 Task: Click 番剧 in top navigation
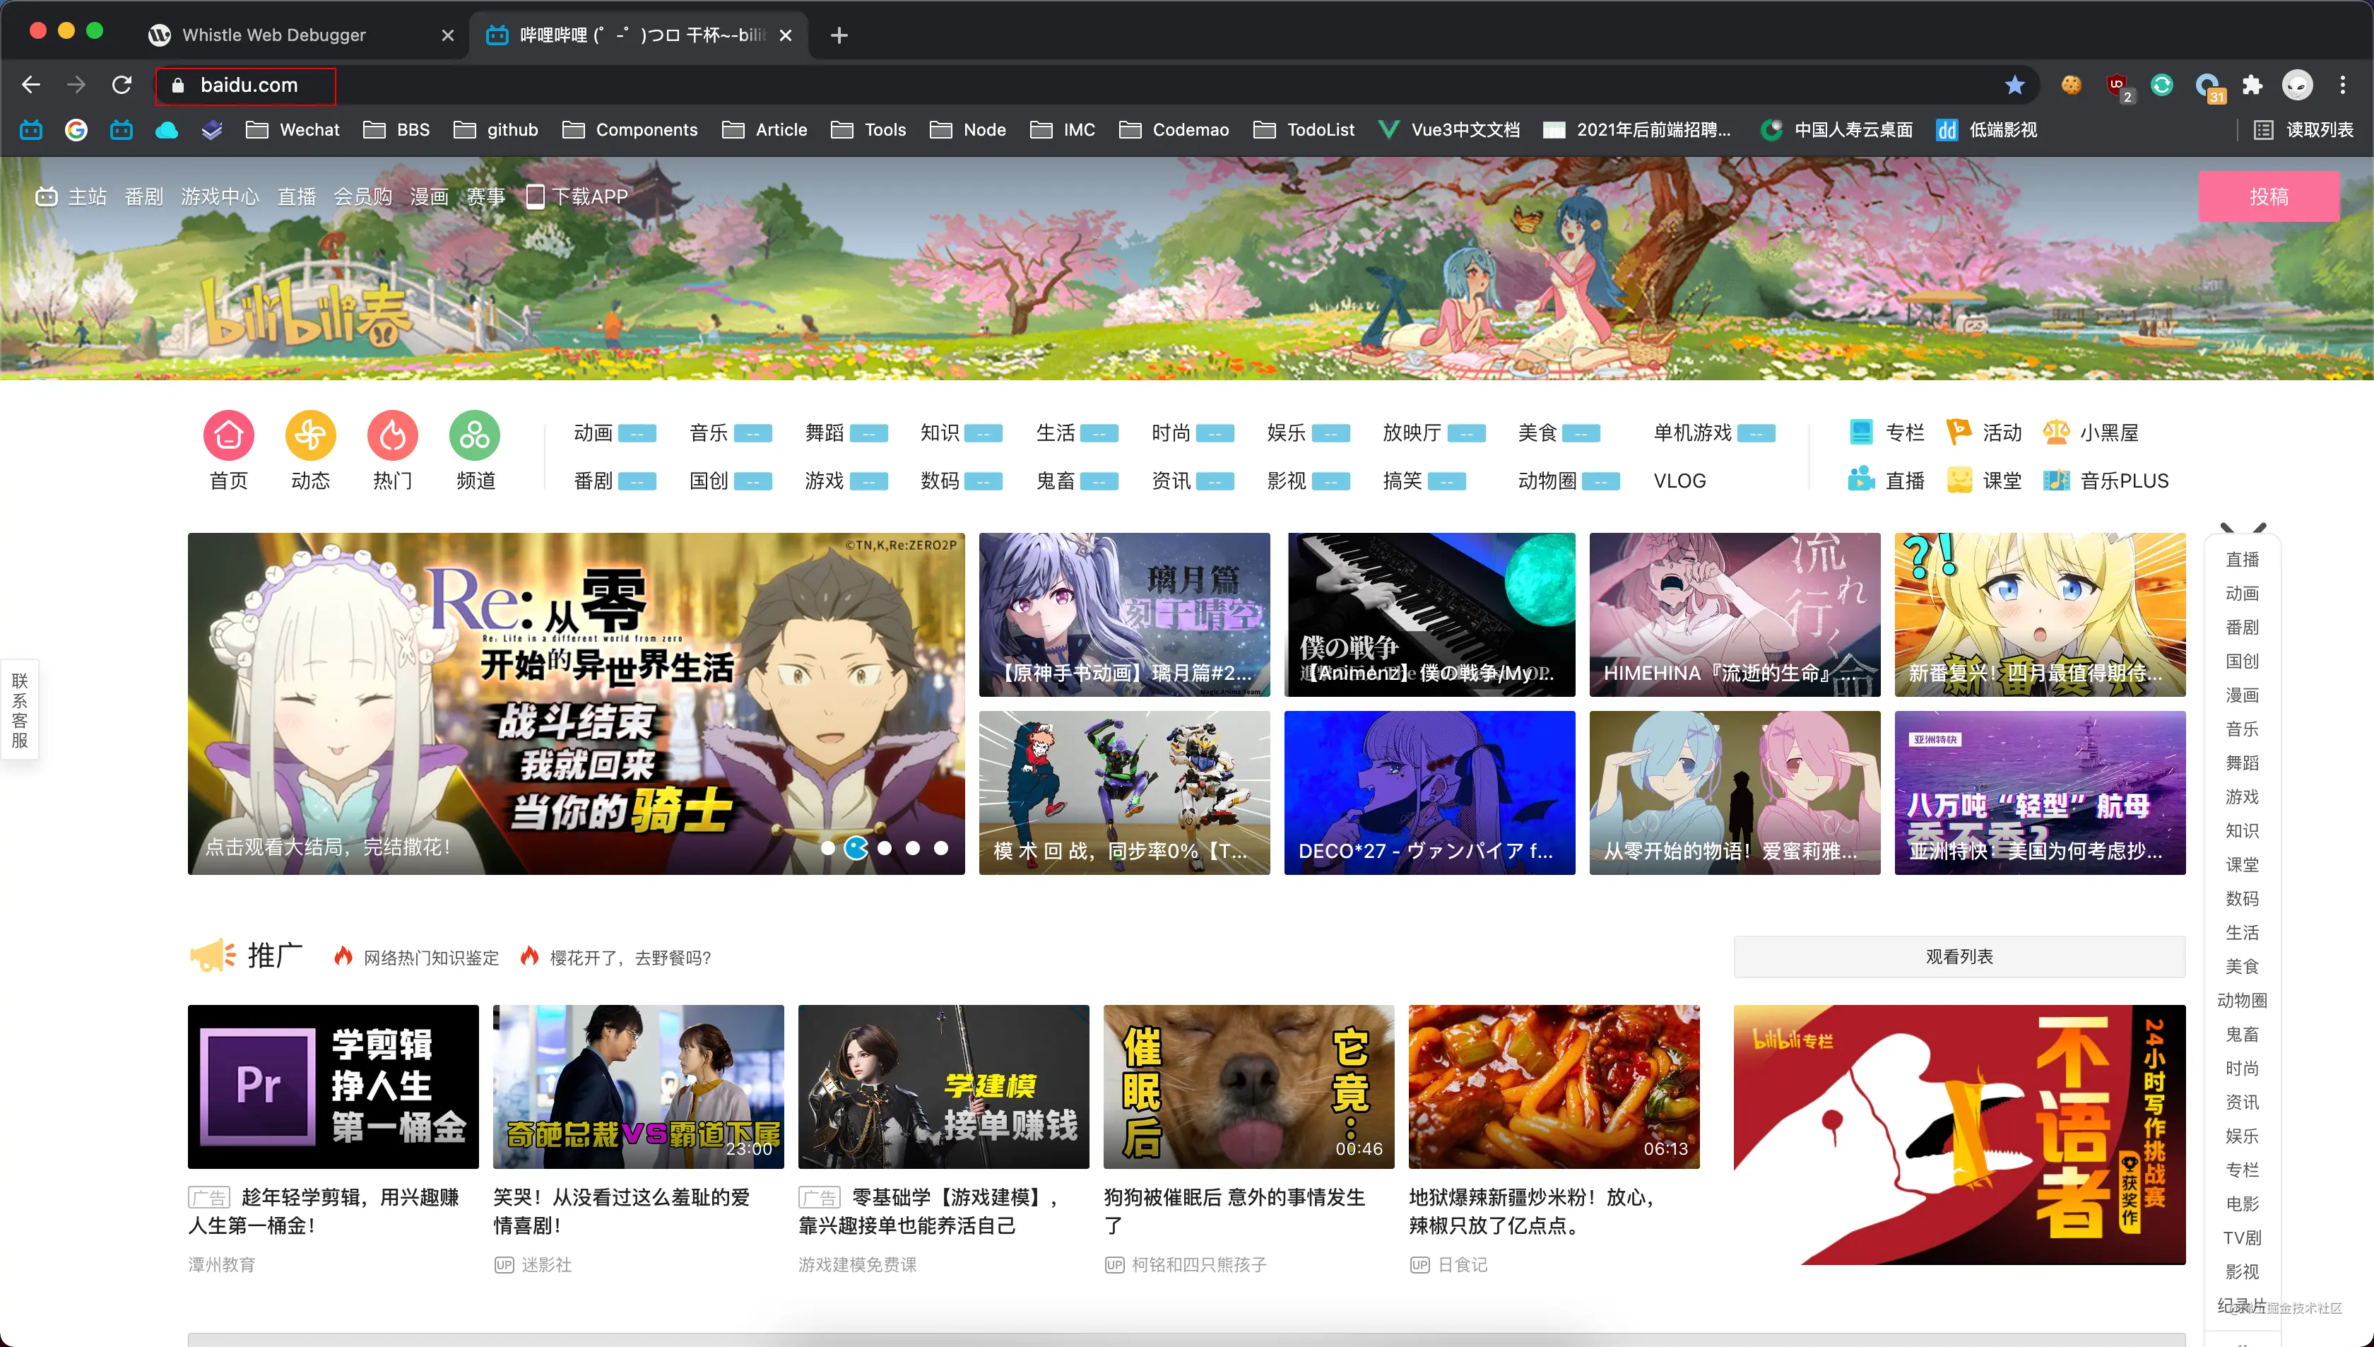click(x=143, y=196)
